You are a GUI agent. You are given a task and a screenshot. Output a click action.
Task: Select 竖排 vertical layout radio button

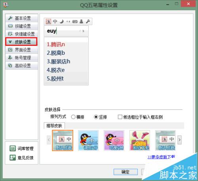tap(96, 117)
